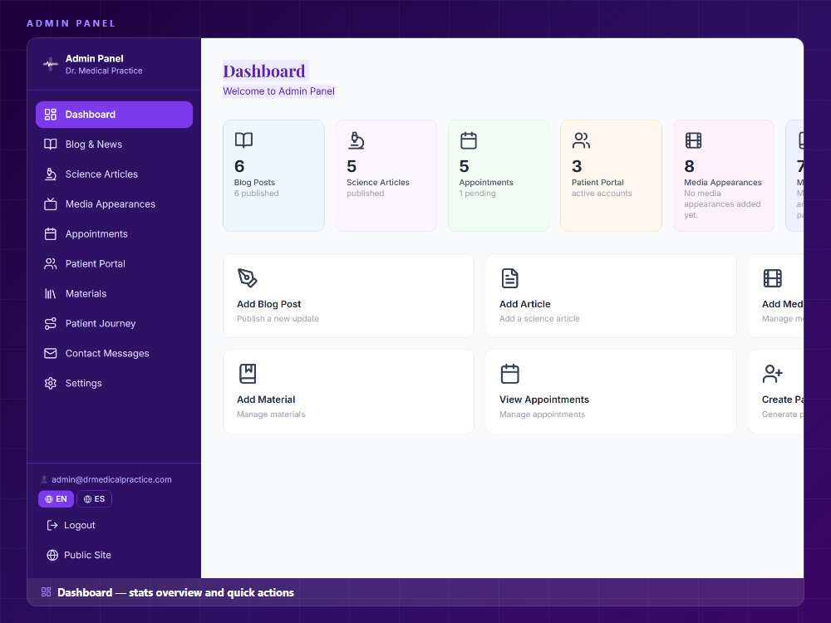Screen dimensions: 831x623
Task: Click the logout arrow icon
Action: coord(52,525)
